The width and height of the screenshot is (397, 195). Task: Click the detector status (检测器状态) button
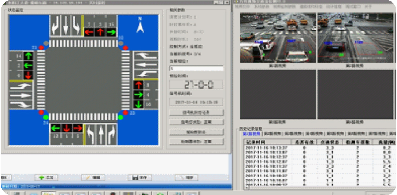click(x=197, y=141)
